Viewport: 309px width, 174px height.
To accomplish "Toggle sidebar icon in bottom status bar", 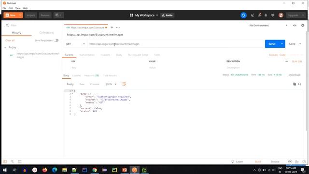I will coord(5,161).
